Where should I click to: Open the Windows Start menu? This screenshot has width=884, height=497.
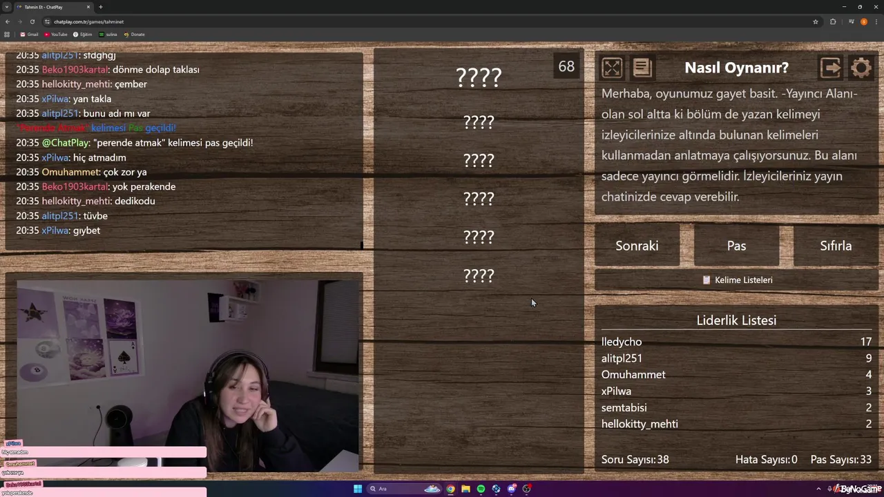[x=358, y=489]
